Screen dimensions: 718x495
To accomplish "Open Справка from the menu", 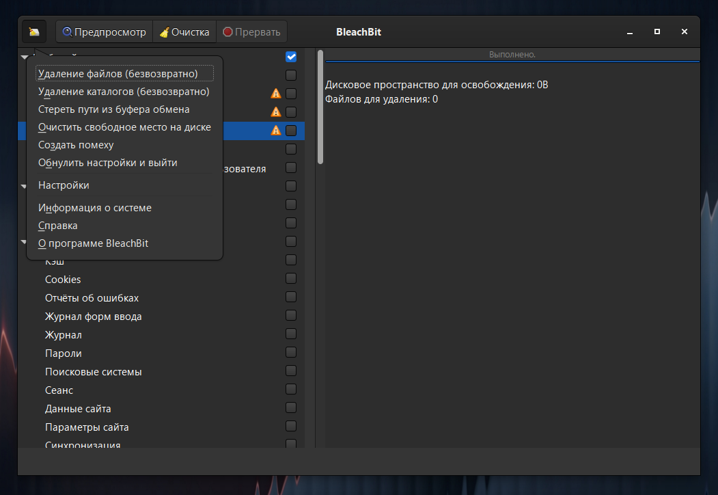I will [124, 226].
